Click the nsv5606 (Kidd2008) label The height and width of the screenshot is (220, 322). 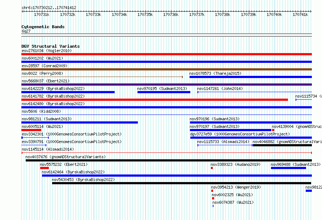(x=41, y=111)
